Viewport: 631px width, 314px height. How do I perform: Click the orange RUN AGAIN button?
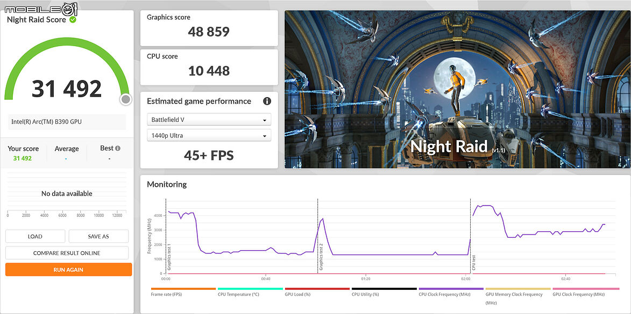point(68,270)
